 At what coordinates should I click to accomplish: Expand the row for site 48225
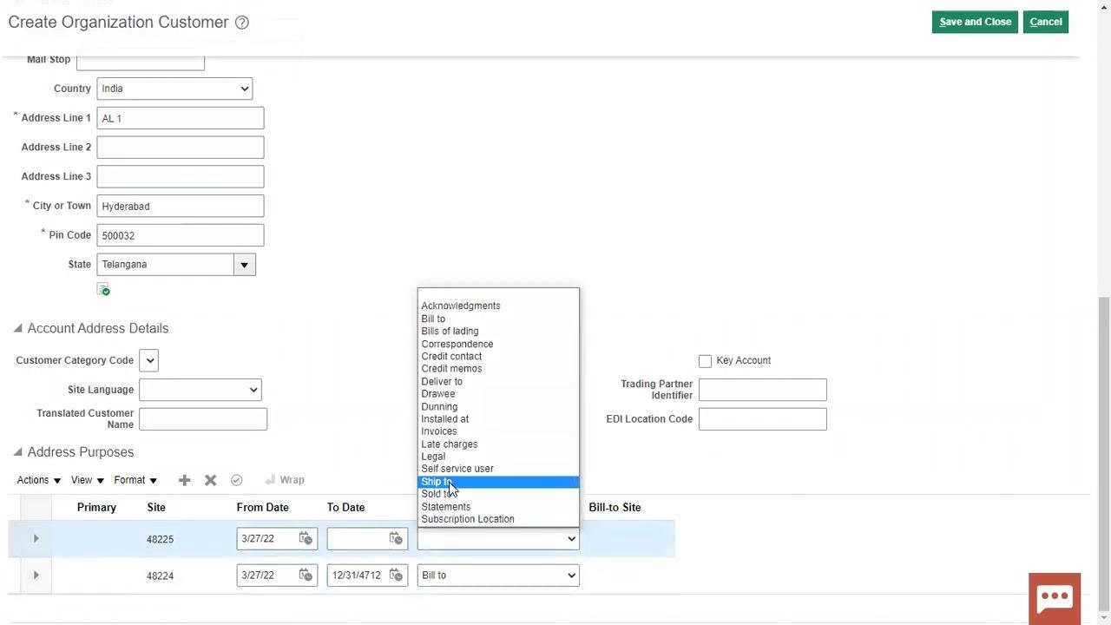tap(36, 539)
